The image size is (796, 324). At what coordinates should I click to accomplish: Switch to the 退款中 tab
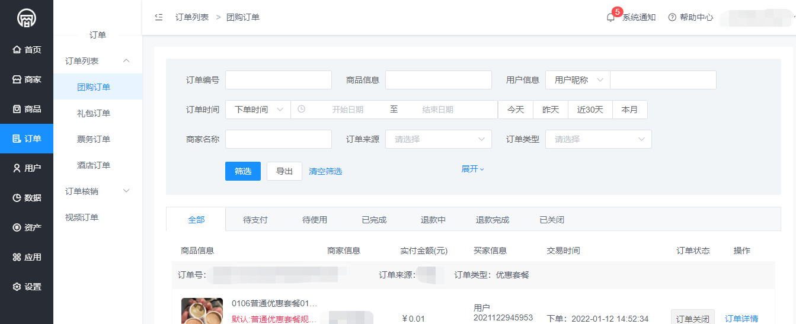[x=433, y=220]
